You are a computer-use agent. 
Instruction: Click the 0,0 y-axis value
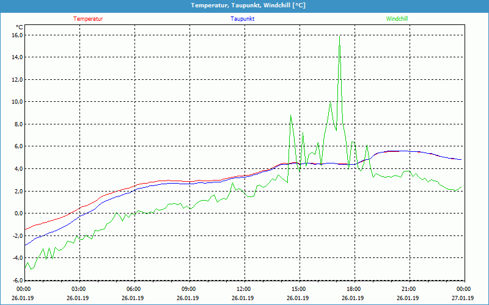pyautogui.click(x=18, y=213)
